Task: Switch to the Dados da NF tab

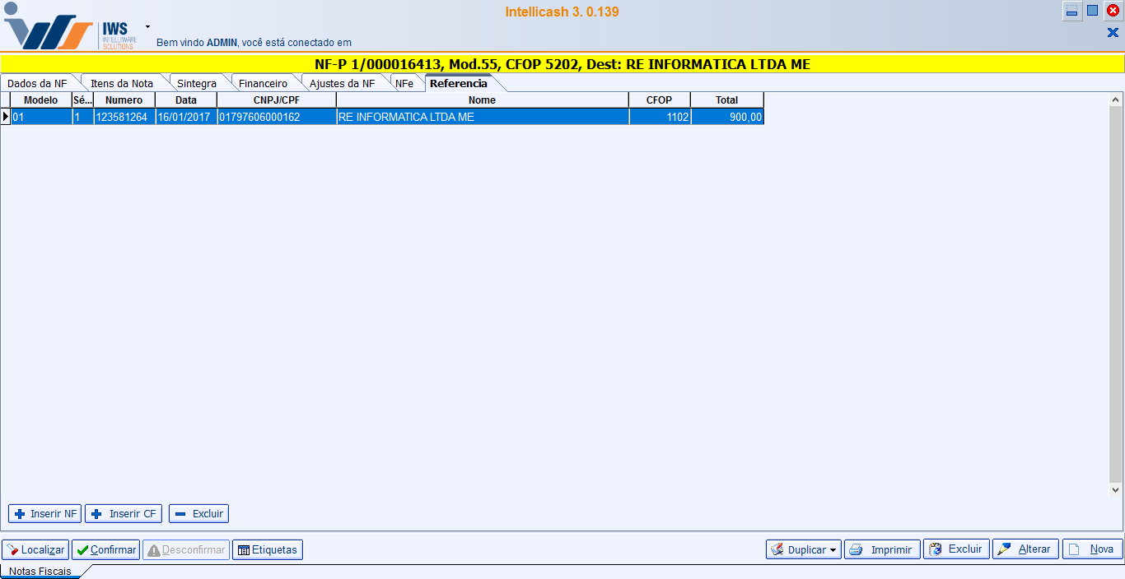Action: coord(38,83)
